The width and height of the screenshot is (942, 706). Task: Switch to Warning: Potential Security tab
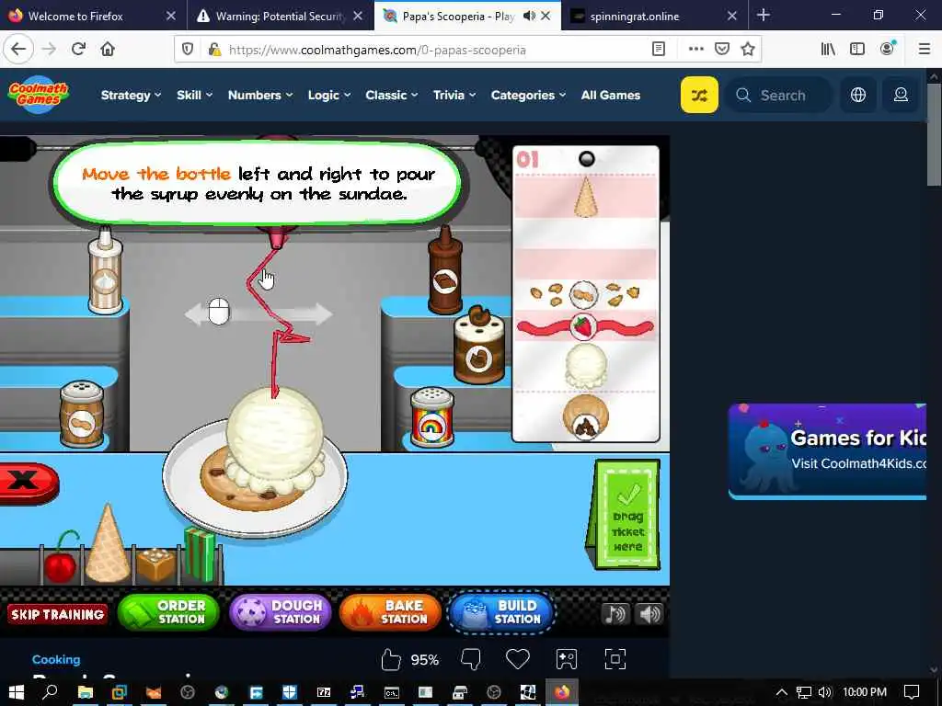click(x=280, y=16)
